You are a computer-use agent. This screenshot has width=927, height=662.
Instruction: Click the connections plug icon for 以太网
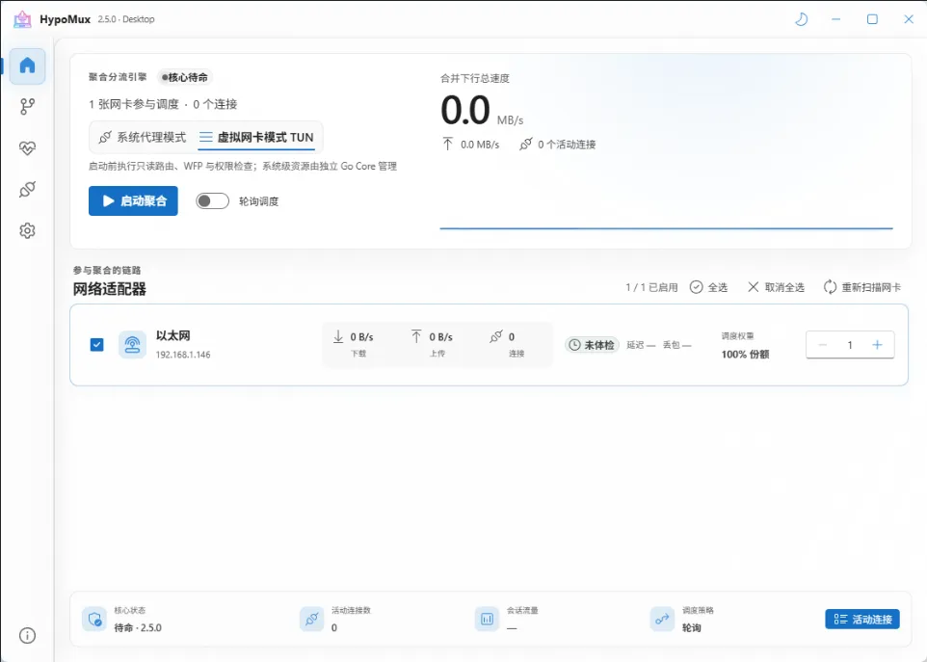[496, 337]
